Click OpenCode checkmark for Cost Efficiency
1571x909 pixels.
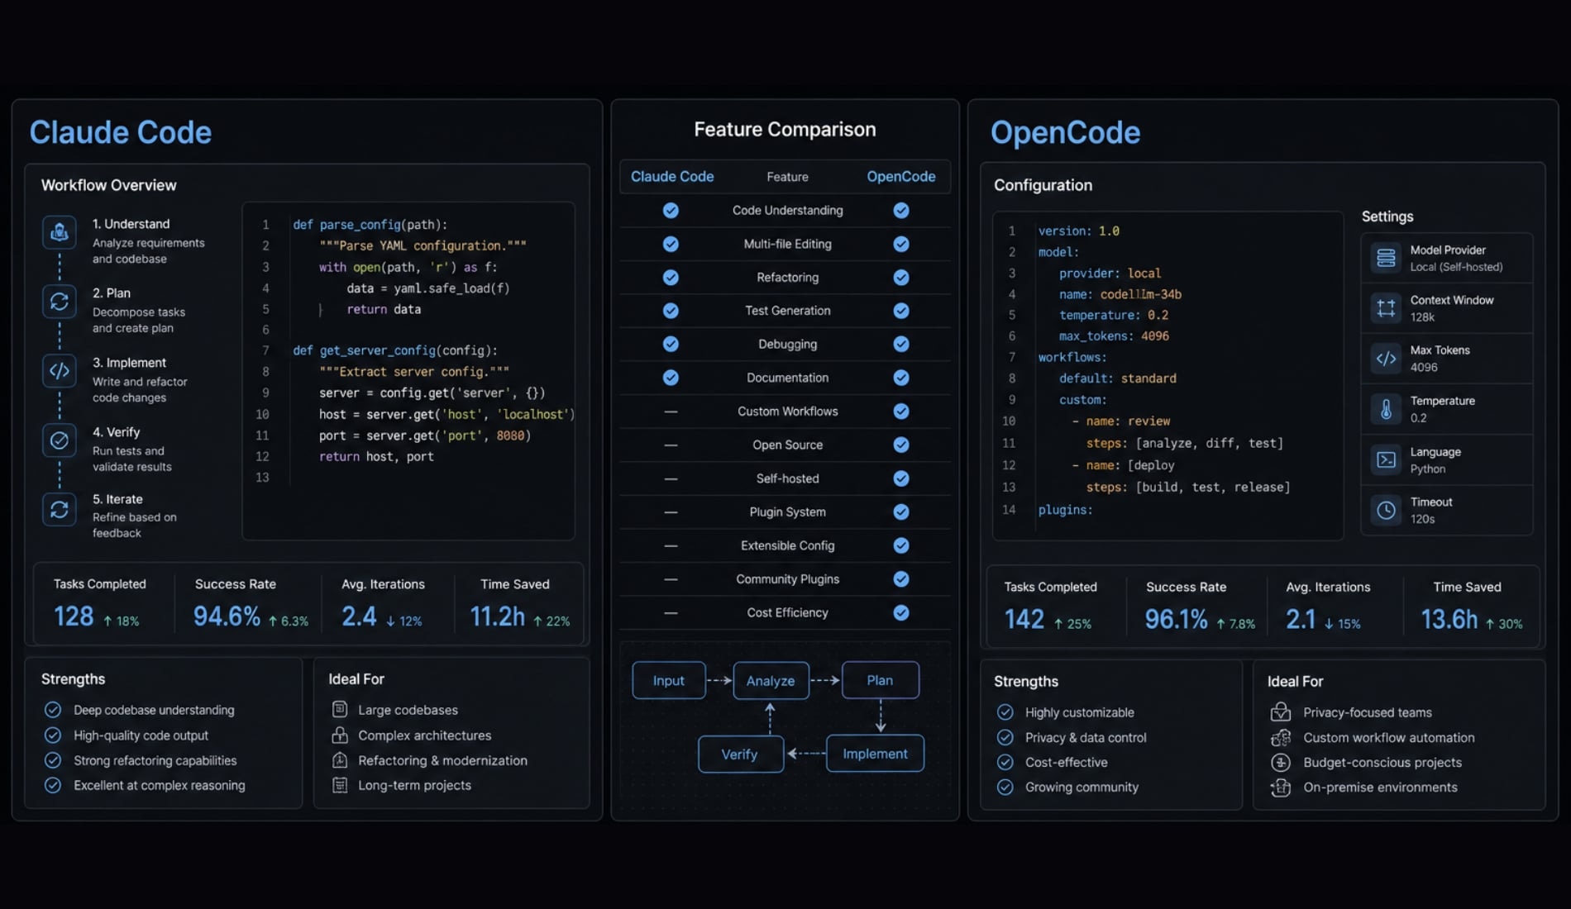click(901, 612)
